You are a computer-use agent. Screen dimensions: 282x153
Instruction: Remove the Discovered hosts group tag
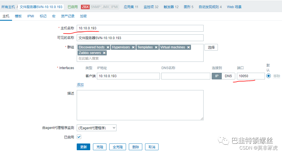pyautogui.click(x=108, y=47)
